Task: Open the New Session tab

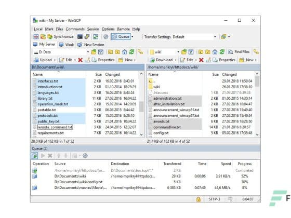Action: [91, 45]
